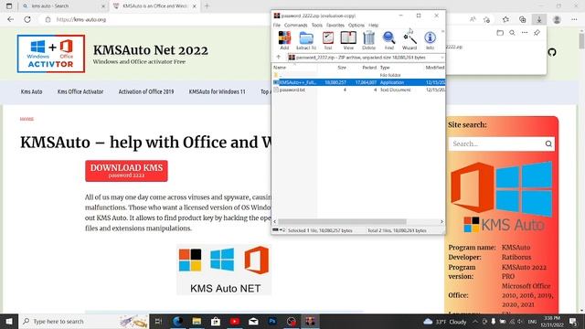Open the Options menu in WinRAR
Screen dimensions: 585x329
coord(356,25)
